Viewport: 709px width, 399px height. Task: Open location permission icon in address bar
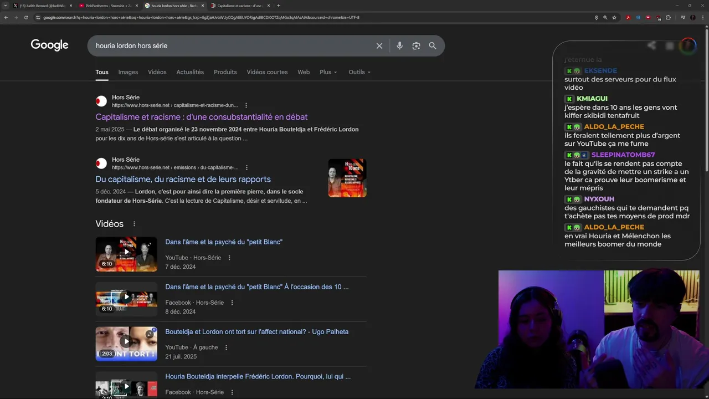click(597, 17)
